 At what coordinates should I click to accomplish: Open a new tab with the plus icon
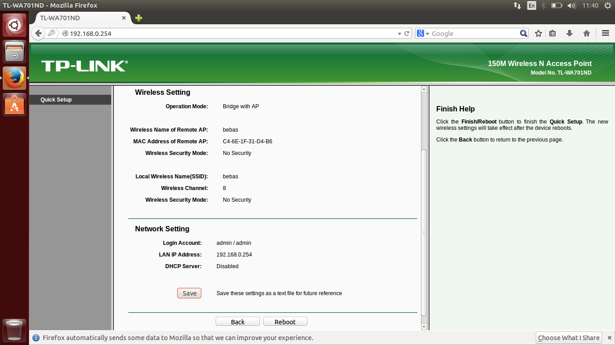pos(139,18)
